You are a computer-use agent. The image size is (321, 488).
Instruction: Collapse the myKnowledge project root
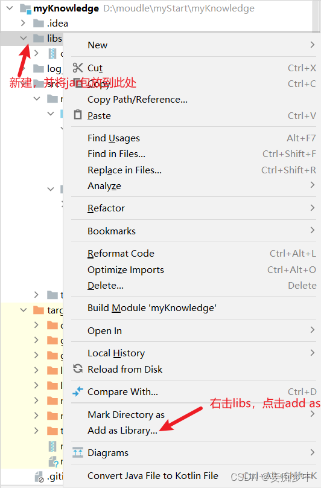(x=10, y=8)
